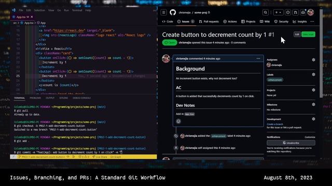Switch to the Pull requests tab
The width and height of the screenshot is (332, 186).
point(209,22)
